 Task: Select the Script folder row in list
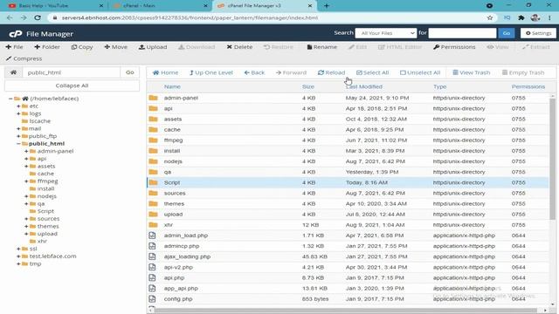click(x=348, y=182)
